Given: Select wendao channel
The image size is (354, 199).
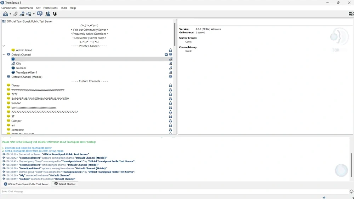Looking at the screenshot, I should tap(16, 103).
